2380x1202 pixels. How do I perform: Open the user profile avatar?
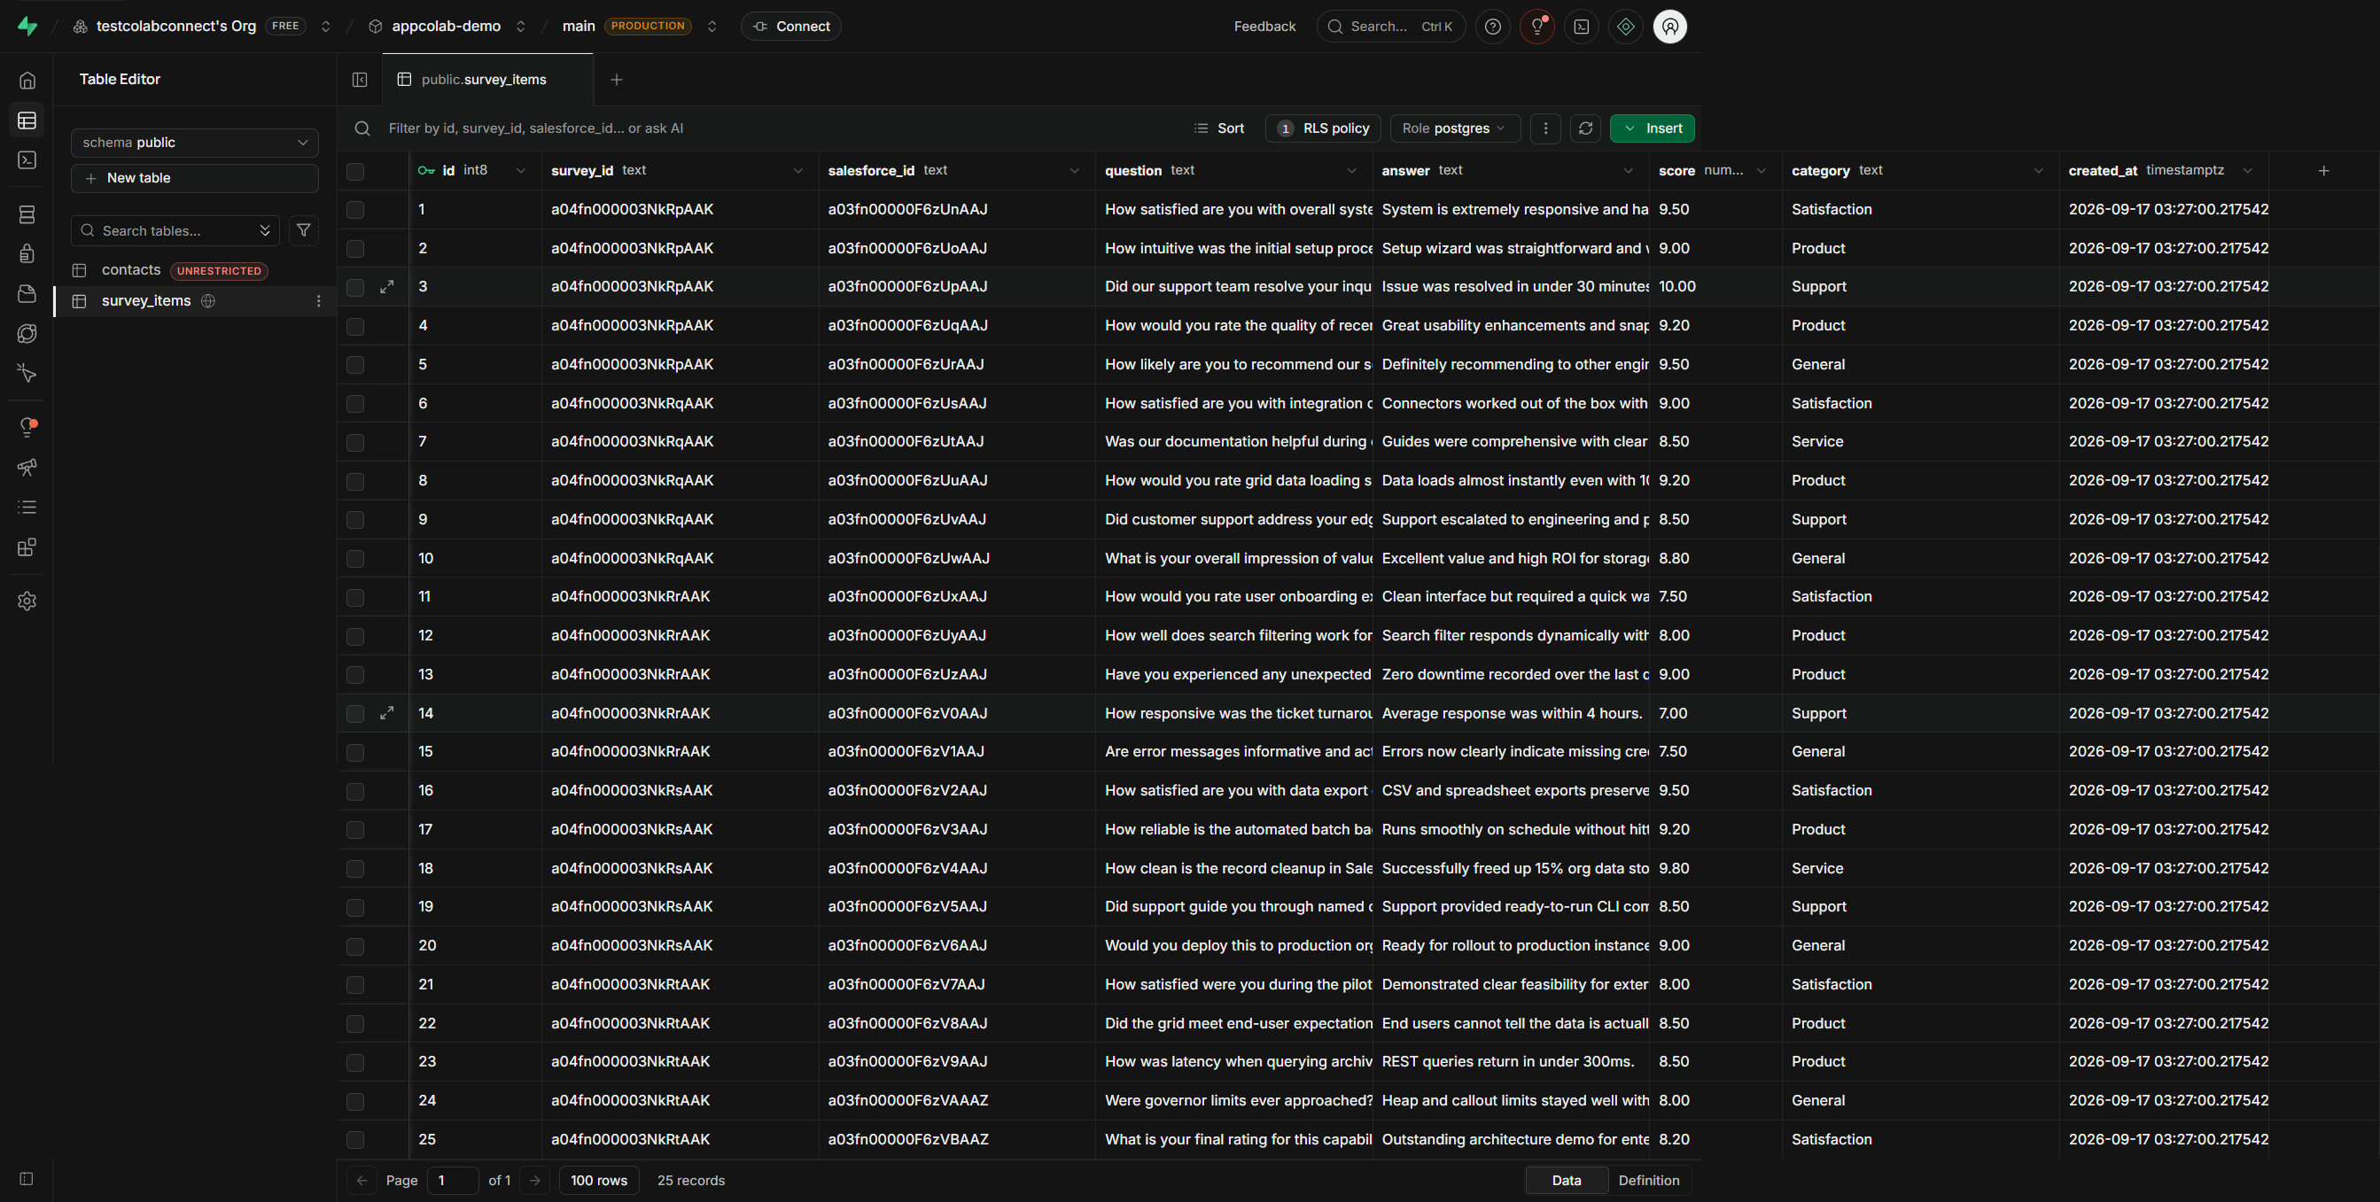[1669, 26]
